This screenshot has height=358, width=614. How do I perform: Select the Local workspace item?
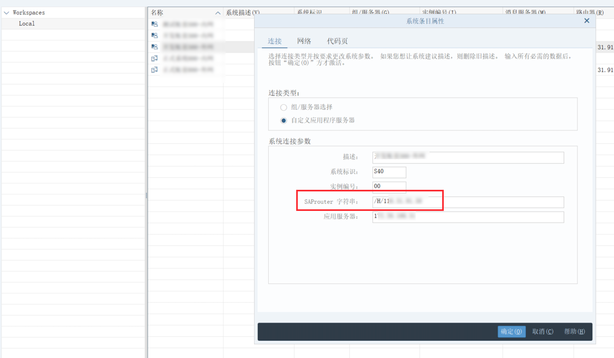click(x=27, y=23)
